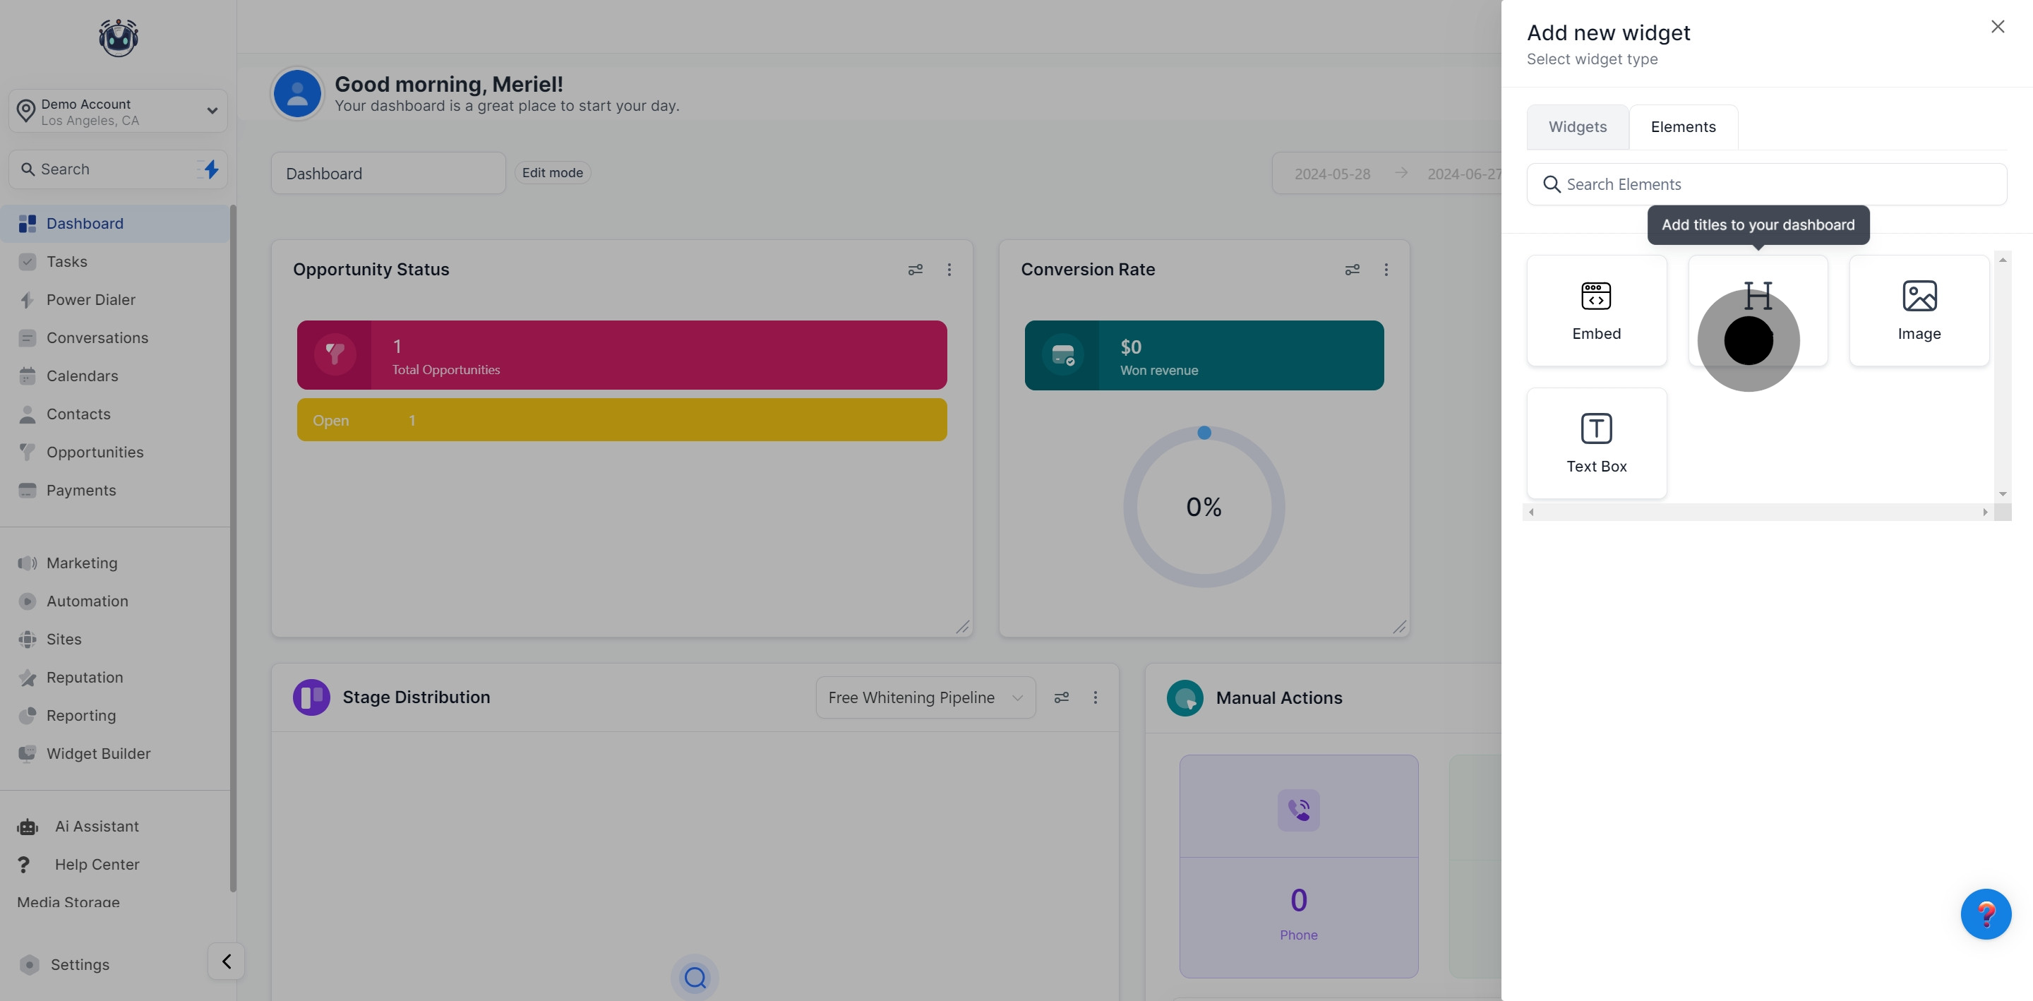
Task: Add the Image element
Action: pyautogui.click(x=1919, y=310)
